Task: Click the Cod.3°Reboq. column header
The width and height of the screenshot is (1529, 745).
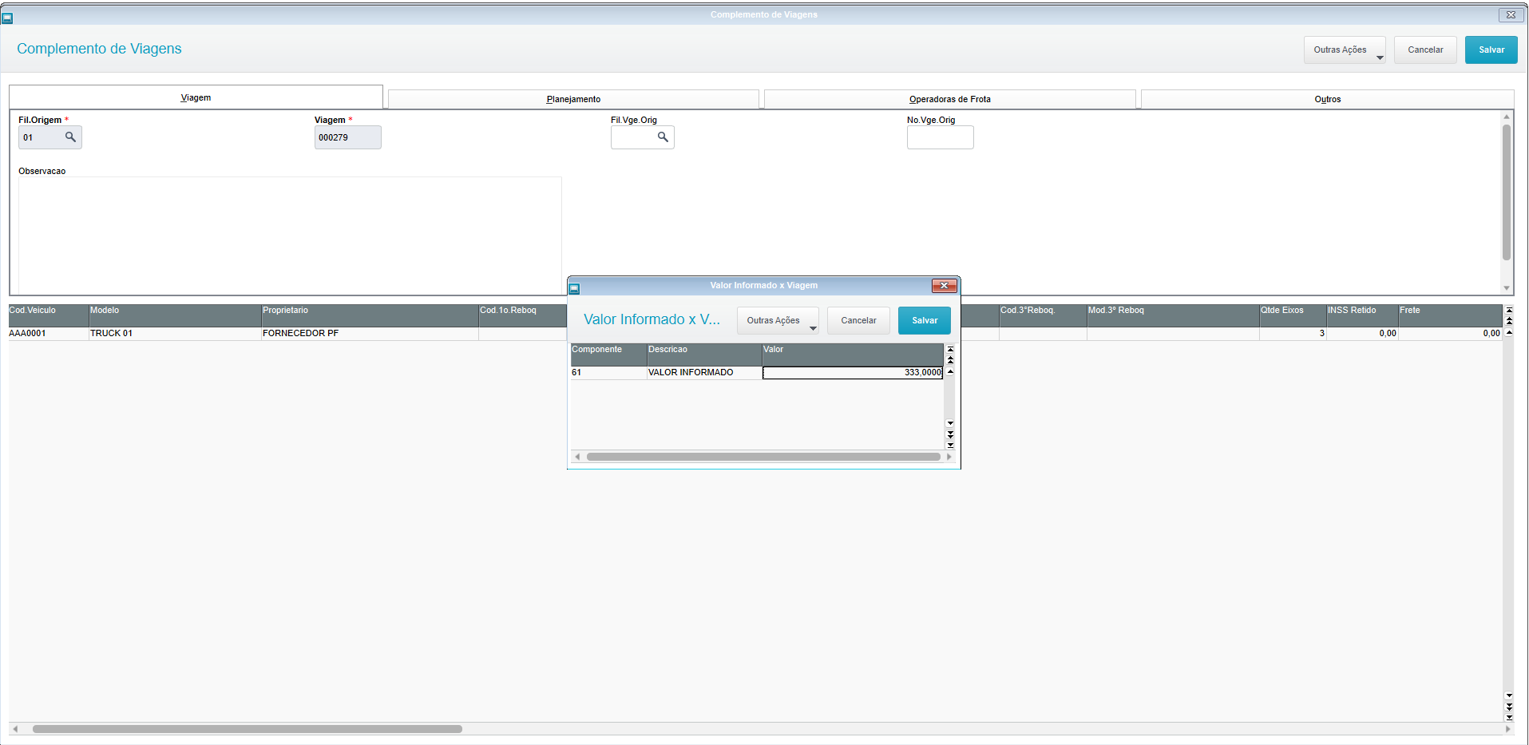Action: pos(1043,315)
